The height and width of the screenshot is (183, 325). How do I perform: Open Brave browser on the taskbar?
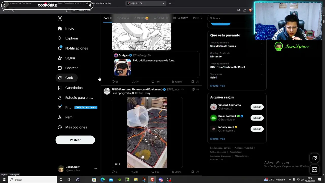click(x=152, y=180)
